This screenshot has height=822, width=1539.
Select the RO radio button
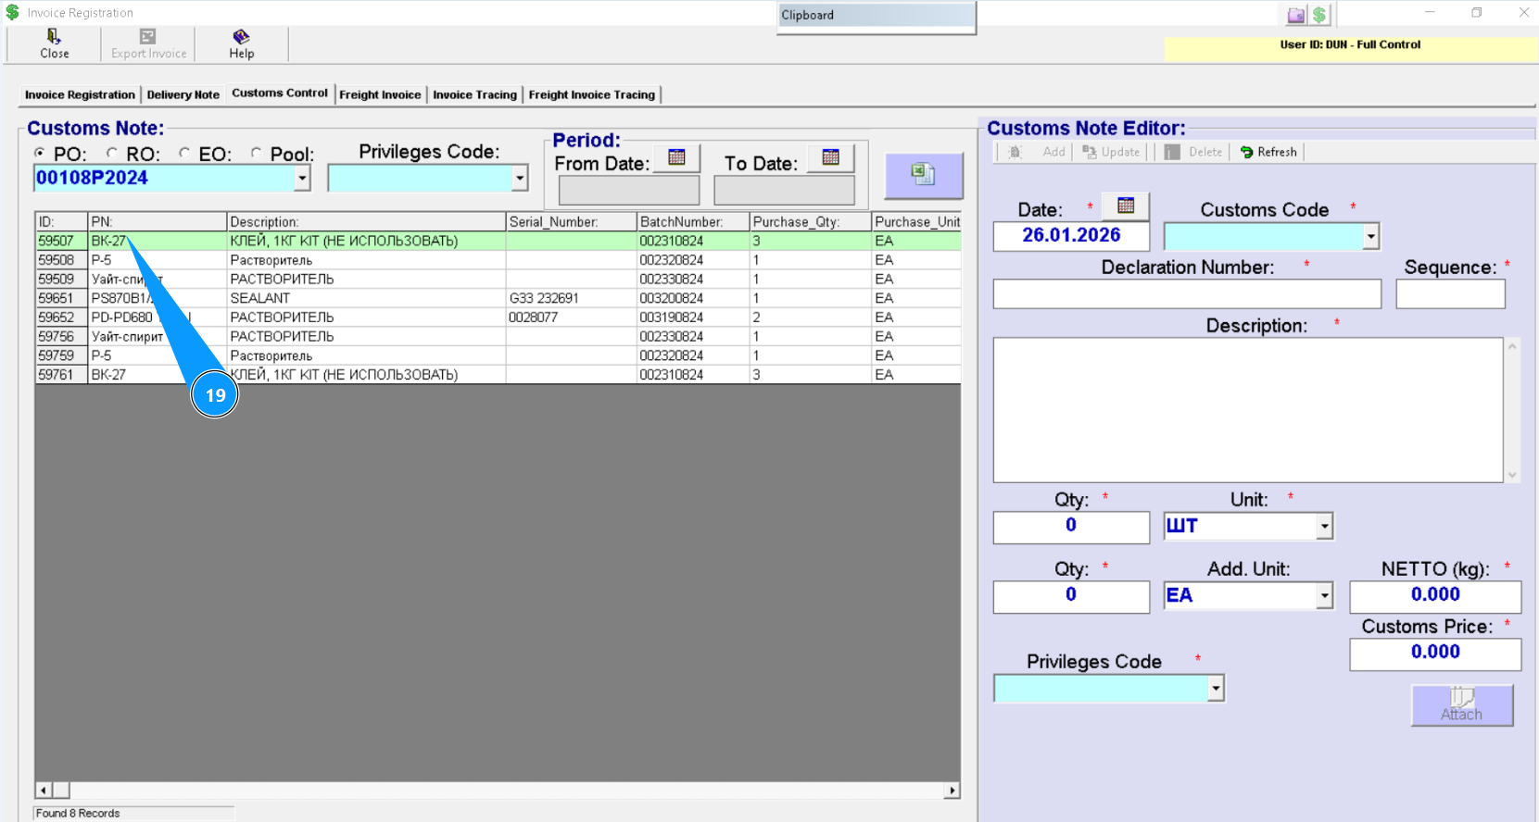[112, 153]
